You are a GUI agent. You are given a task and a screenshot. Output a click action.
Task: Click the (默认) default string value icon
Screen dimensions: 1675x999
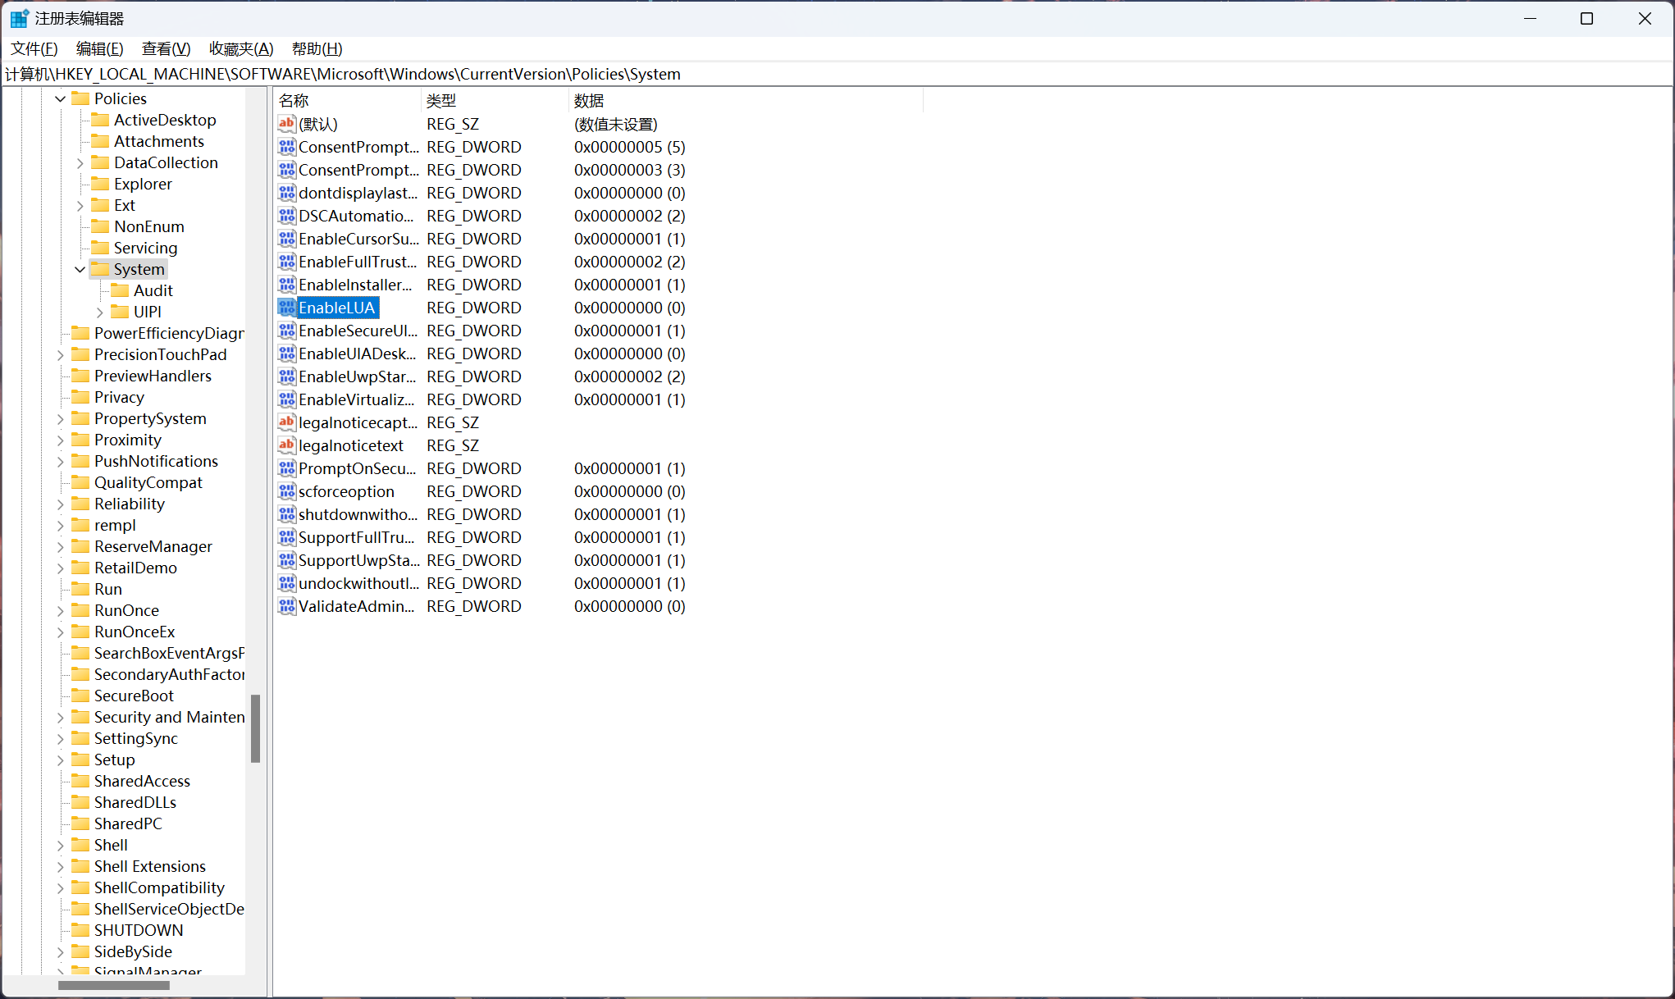point(286,124)
